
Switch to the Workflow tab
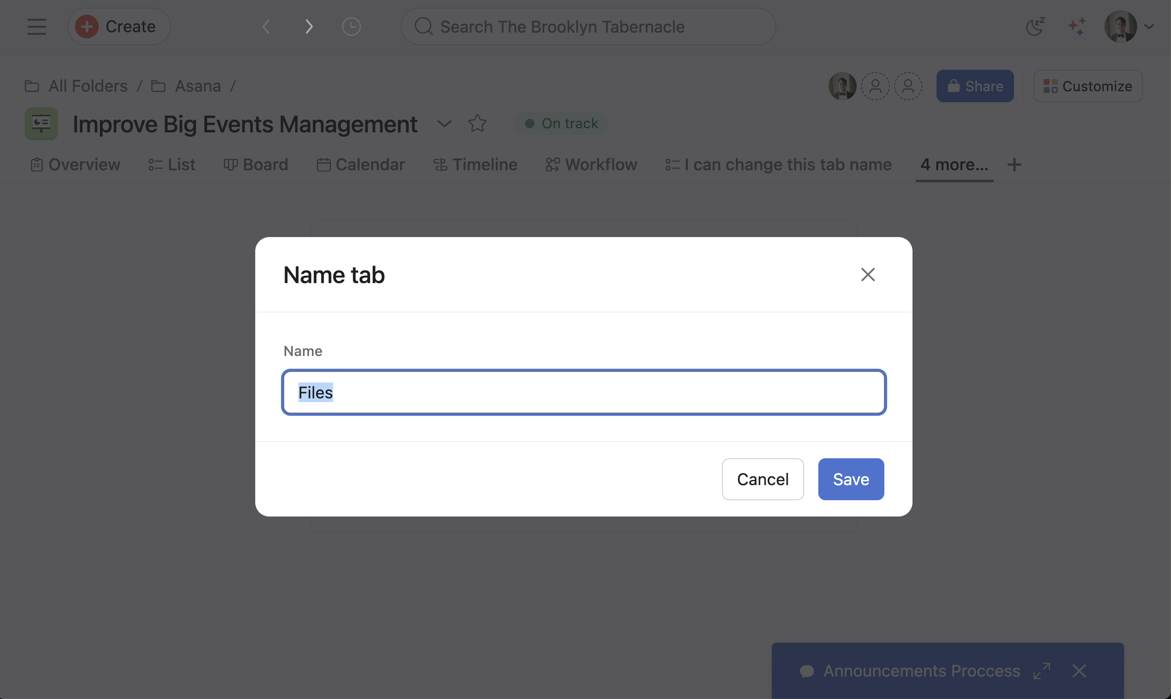[591, 165]
